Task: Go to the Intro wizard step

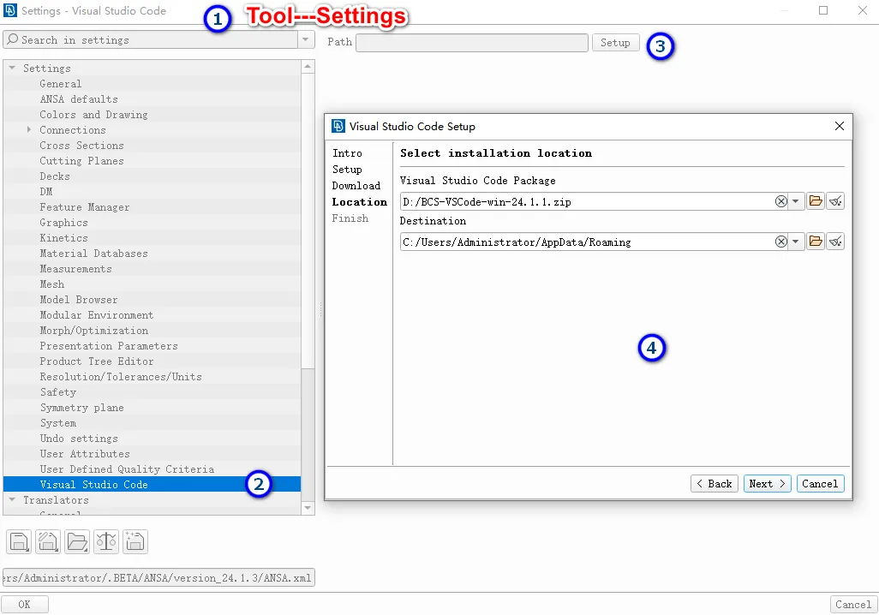Action: 347,153
